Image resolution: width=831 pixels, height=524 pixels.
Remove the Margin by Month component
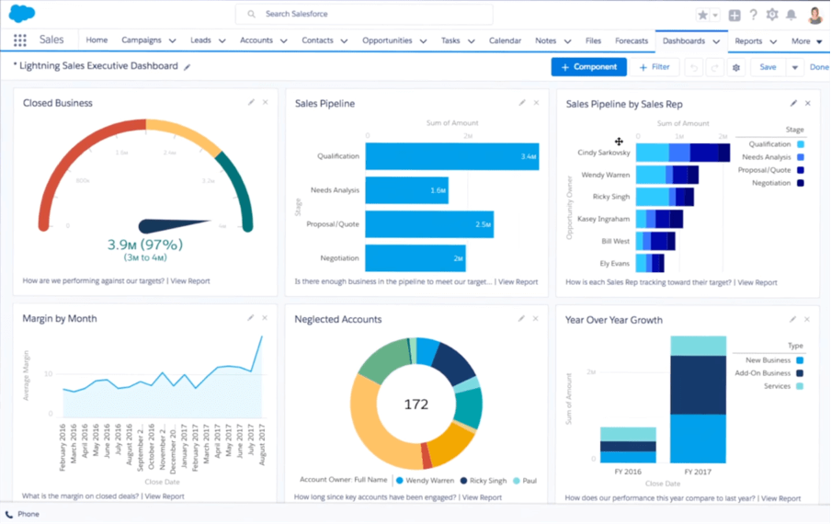265,318
